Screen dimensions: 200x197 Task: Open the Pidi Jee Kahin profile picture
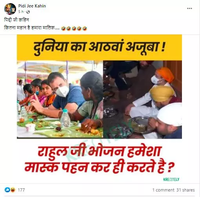pyautogui.click(x=10, y=9)
